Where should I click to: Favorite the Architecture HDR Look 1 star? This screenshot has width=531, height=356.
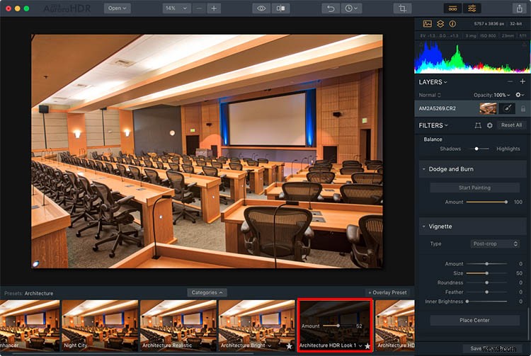click(367, 346)
